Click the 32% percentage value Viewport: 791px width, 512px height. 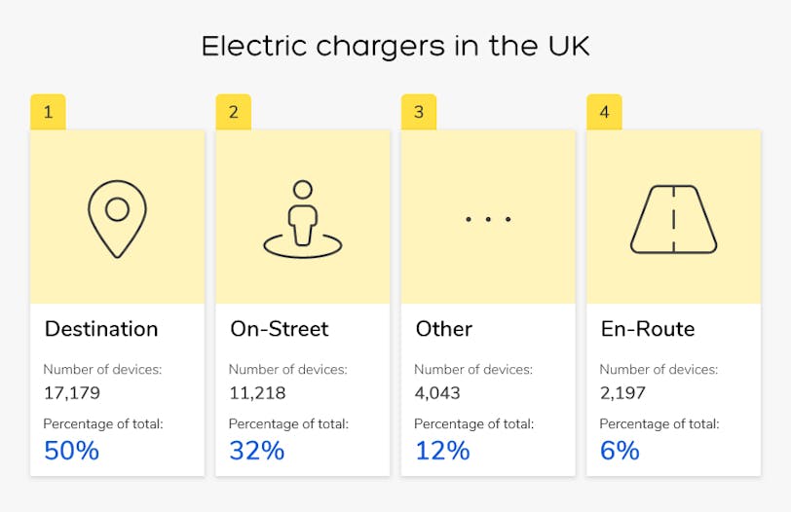256,451
